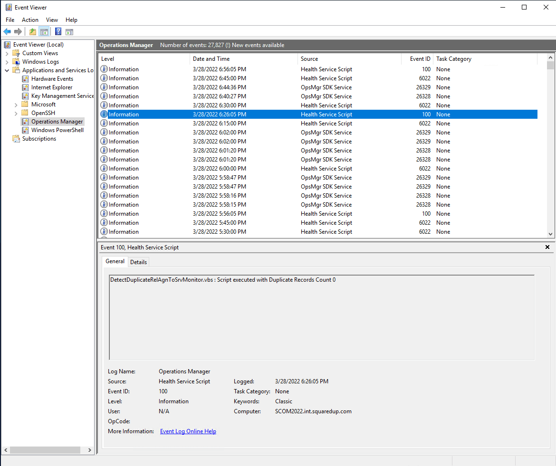Image resolution: width=556 pixels, height=466 pixels.
Task: Close the event preview pane with X
Action: point(547,247)
